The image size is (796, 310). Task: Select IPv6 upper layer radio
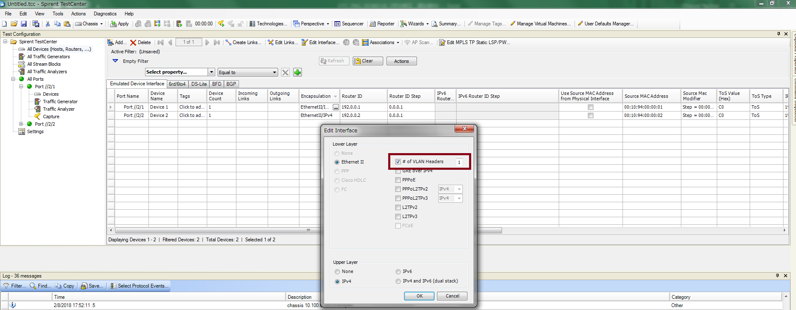point(398,272)
